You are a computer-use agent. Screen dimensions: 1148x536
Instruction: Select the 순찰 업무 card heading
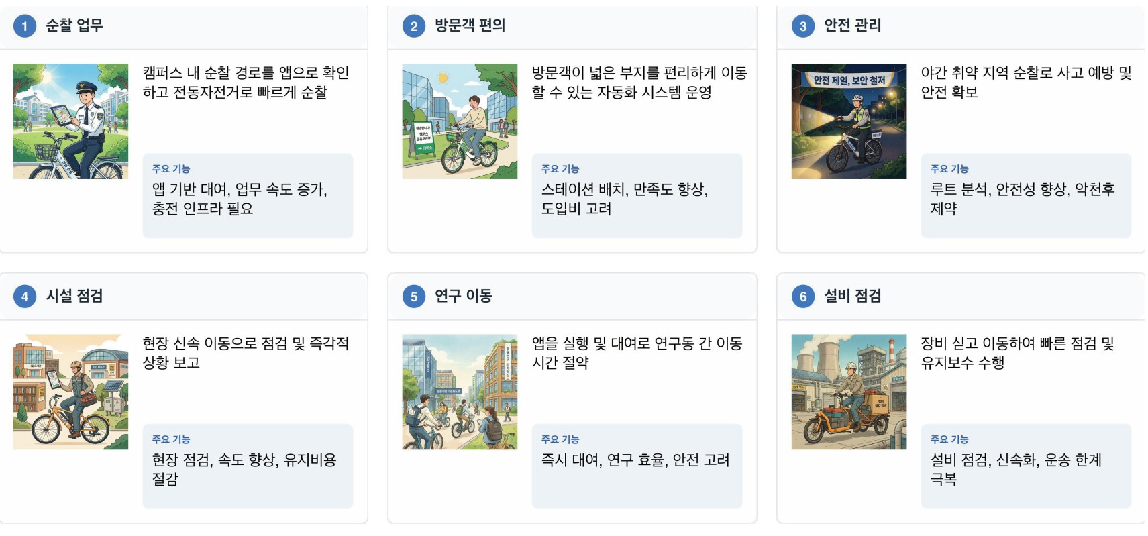tap(74, 25)
